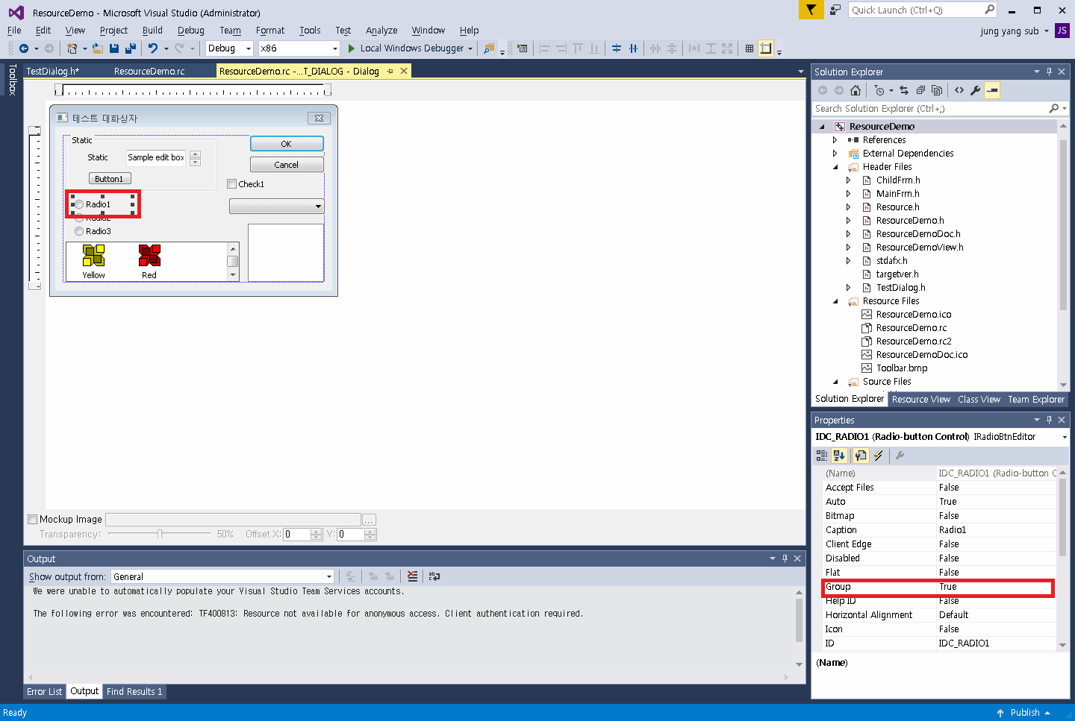Click the Toggle Grid icon in dialog toolbar
Viewport: 1075px width, 721px height.
[750, 48]
